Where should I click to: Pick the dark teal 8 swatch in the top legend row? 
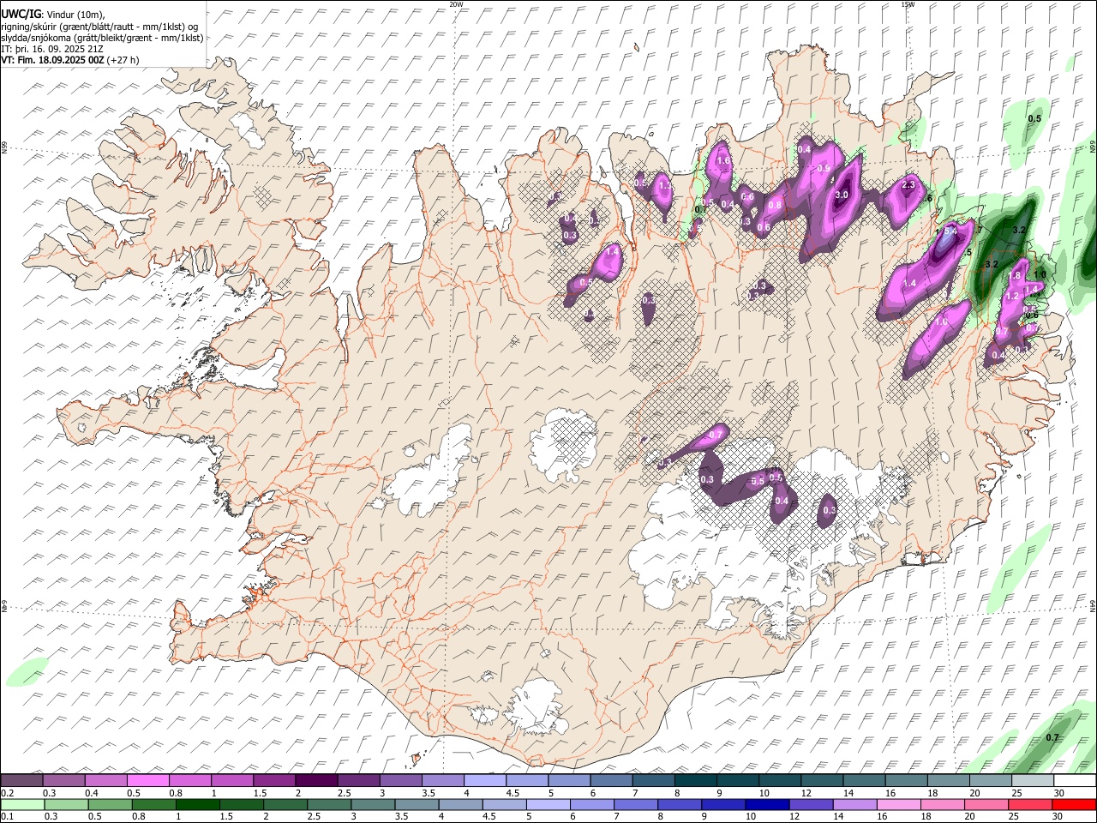click(695, 780)
